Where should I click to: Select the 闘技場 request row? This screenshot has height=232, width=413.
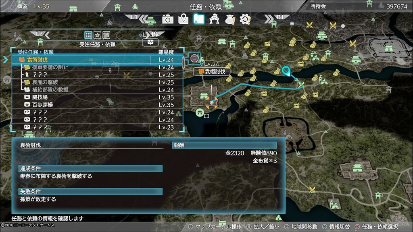[x=97, y=97]
